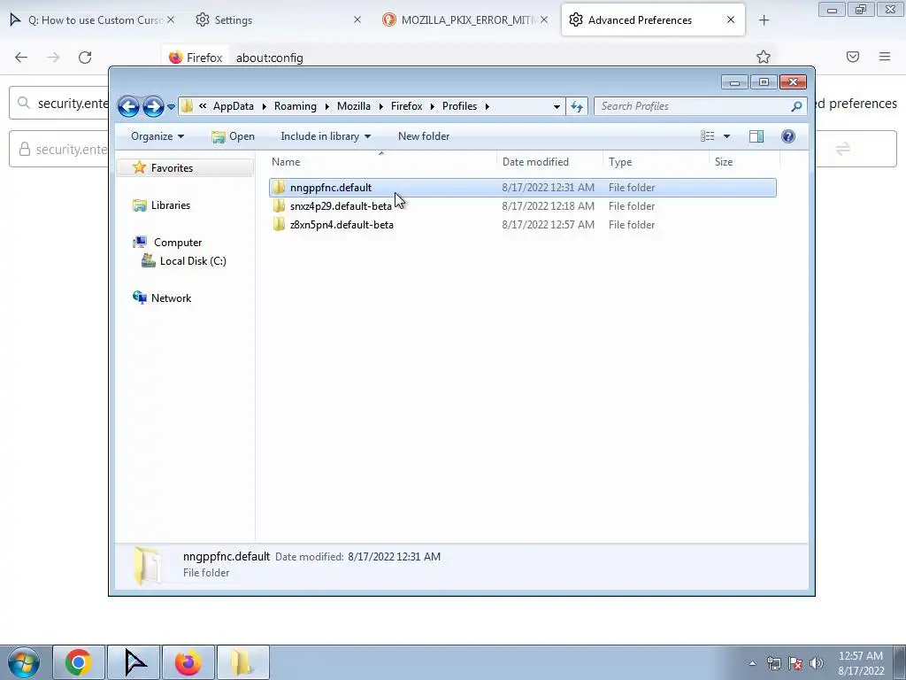Toggle the security.enterprise preference value

click(843, 149)
